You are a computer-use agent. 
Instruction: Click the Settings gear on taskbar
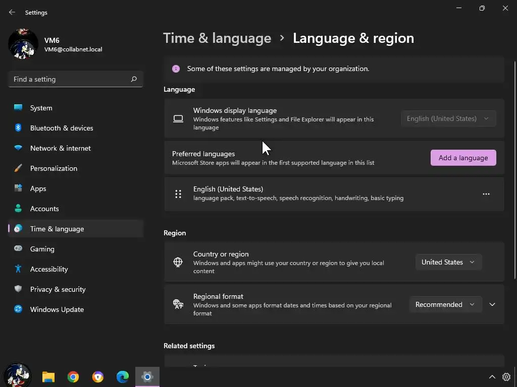click(147, 376)
